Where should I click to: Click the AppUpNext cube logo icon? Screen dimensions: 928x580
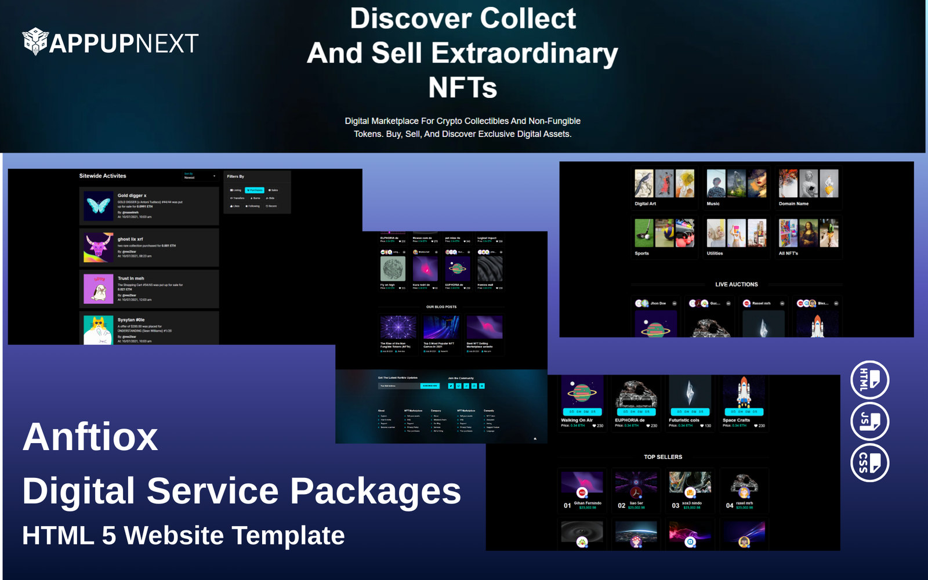(x=35, y=42)
